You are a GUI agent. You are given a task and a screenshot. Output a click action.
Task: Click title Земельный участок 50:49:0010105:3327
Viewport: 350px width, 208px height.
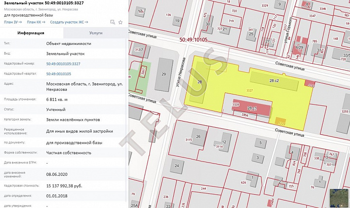pos(44,3)
